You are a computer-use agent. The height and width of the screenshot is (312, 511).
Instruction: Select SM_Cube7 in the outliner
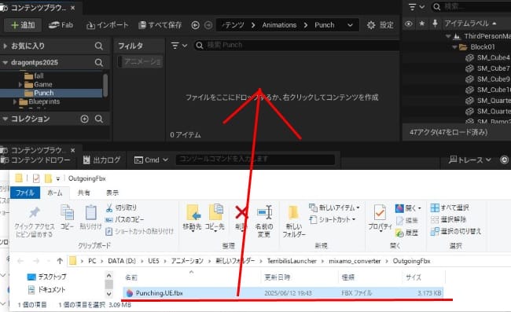487,68
